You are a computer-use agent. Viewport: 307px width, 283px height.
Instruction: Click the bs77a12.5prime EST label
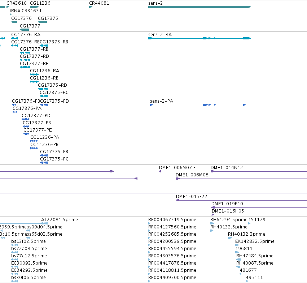[29, 256]
